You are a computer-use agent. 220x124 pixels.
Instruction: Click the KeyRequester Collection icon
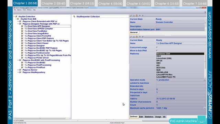(x=74, y=17)
